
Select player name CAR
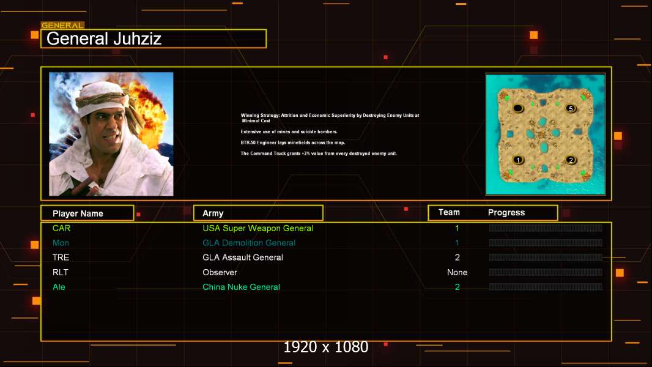click(62, 228)
